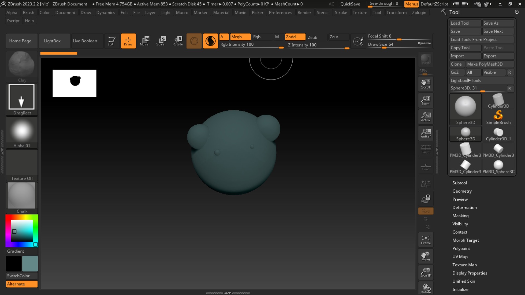Open the Deformation sub-palette
Image resolution: width=525 pixels, height=295 pixels.
coord(464,207)
